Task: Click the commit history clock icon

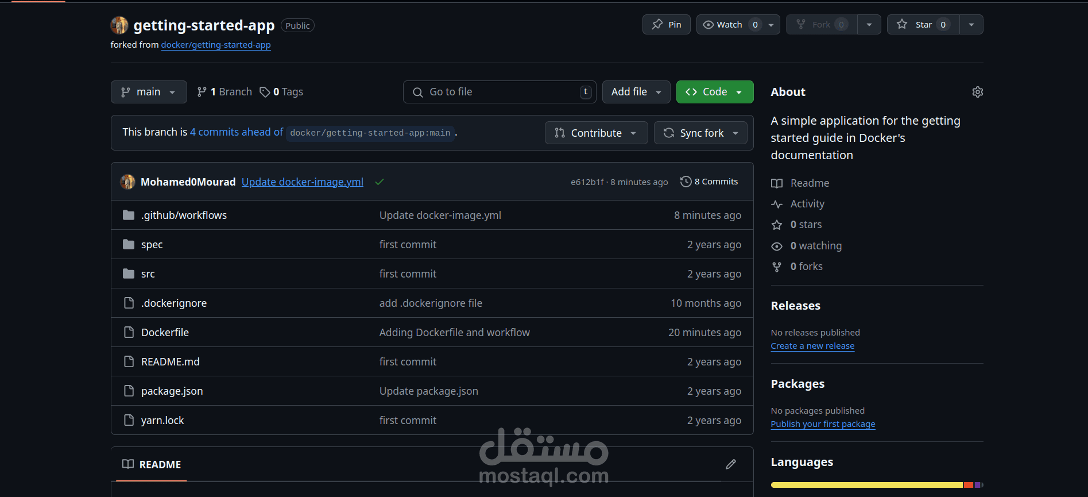Action: (686, 182)
